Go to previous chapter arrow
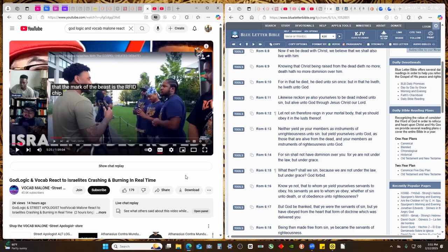Screen dimensions: 448x252 [240, 44]
